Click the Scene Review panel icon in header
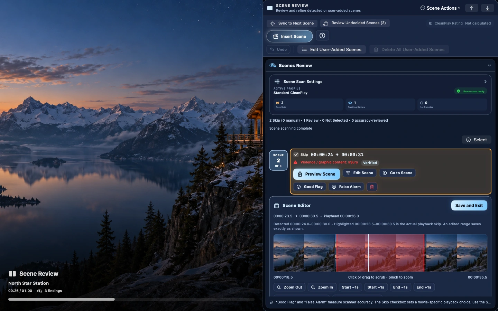The image size is (498, 311). point(270,8)
